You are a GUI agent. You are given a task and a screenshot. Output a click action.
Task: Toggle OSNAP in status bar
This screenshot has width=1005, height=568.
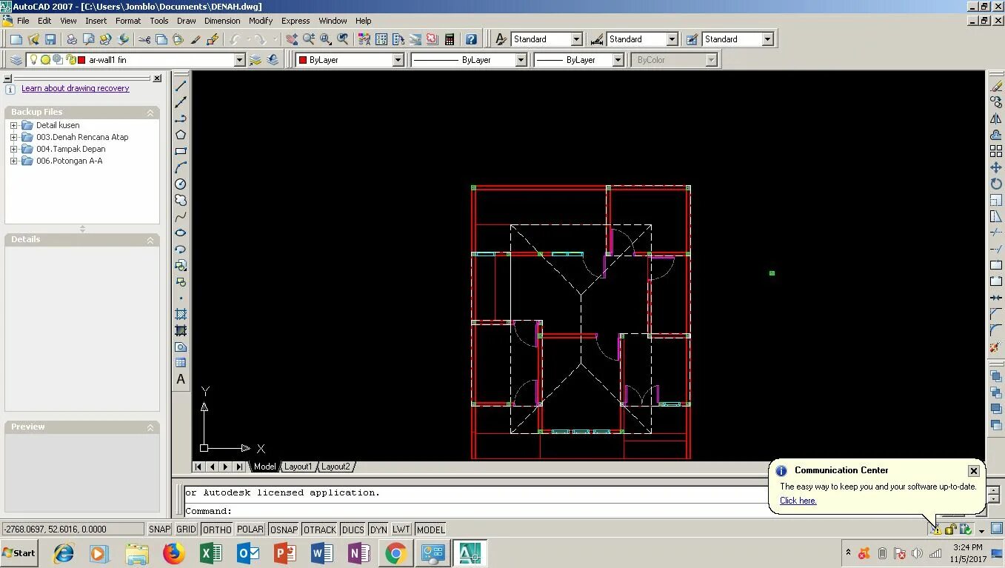[x=284, y=529]
